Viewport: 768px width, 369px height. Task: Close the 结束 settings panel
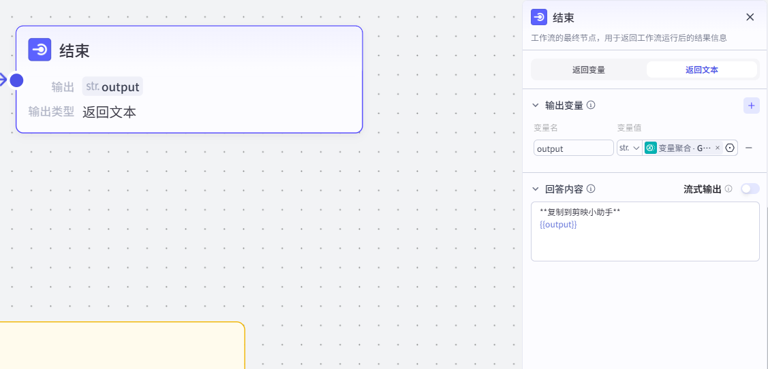click(750, 18)
